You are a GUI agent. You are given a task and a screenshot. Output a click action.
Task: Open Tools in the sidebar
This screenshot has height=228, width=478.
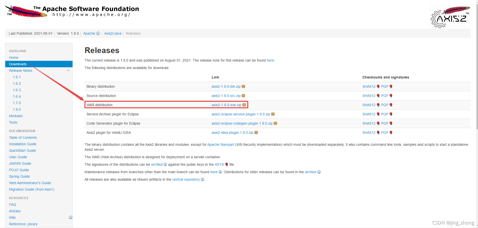(x=13, y=122)
